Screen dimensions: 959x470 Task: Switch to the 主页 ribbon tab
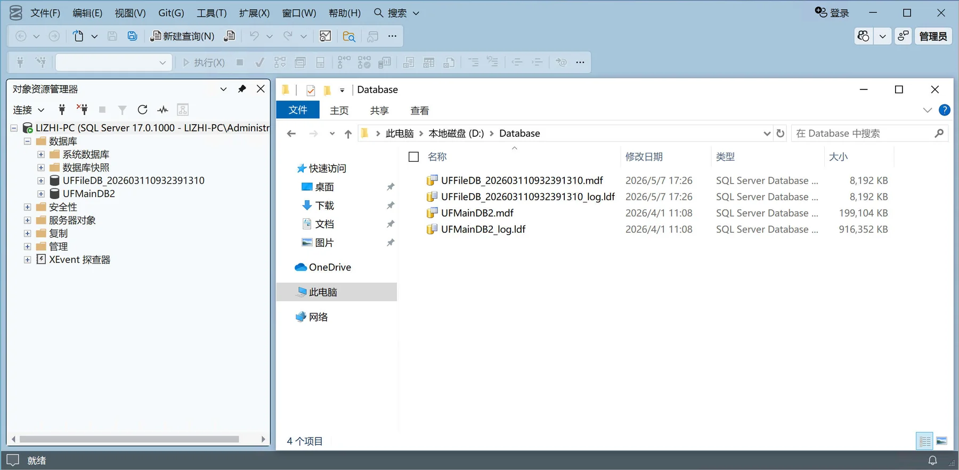pos(339,111)
